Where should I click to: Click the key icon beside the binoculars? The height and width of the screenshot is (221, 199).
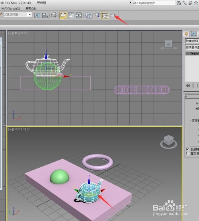(x=185, y=3)
